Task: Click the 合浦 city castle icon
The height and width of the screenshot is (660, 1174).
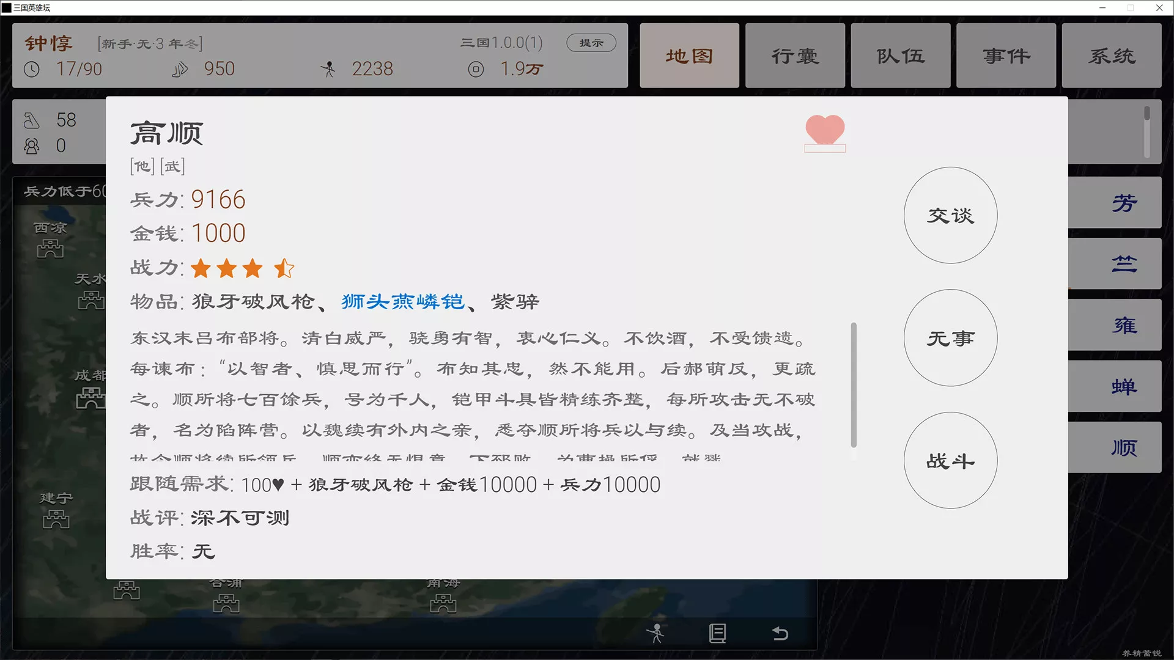Action: (226, 603)
